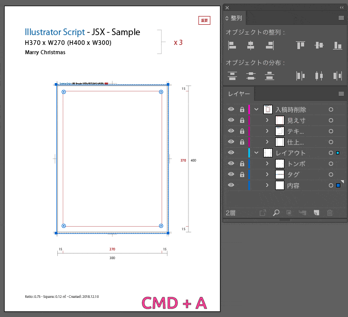Click horizontal distribute left icon
Screen dimensions: 348x317
(x=300, y=76)
